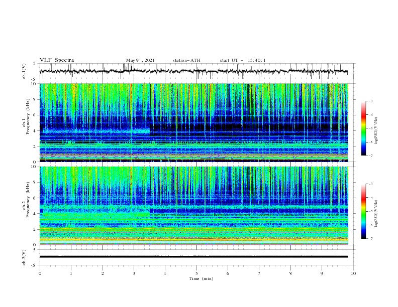The width and height of the screenshot is (398, 307).
Task: Click the 'start UT = 15:40:1' label
Action: click(243, 60)
